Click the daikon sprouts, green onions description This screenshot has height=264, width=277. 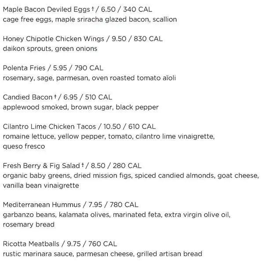click(50, 49)
